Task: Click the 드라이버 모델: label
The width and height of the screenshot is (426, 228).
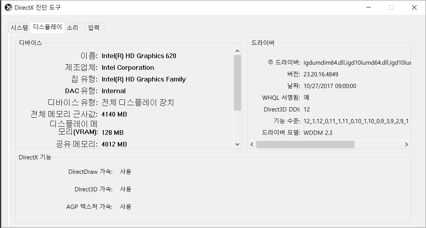Action: point(281,133)
